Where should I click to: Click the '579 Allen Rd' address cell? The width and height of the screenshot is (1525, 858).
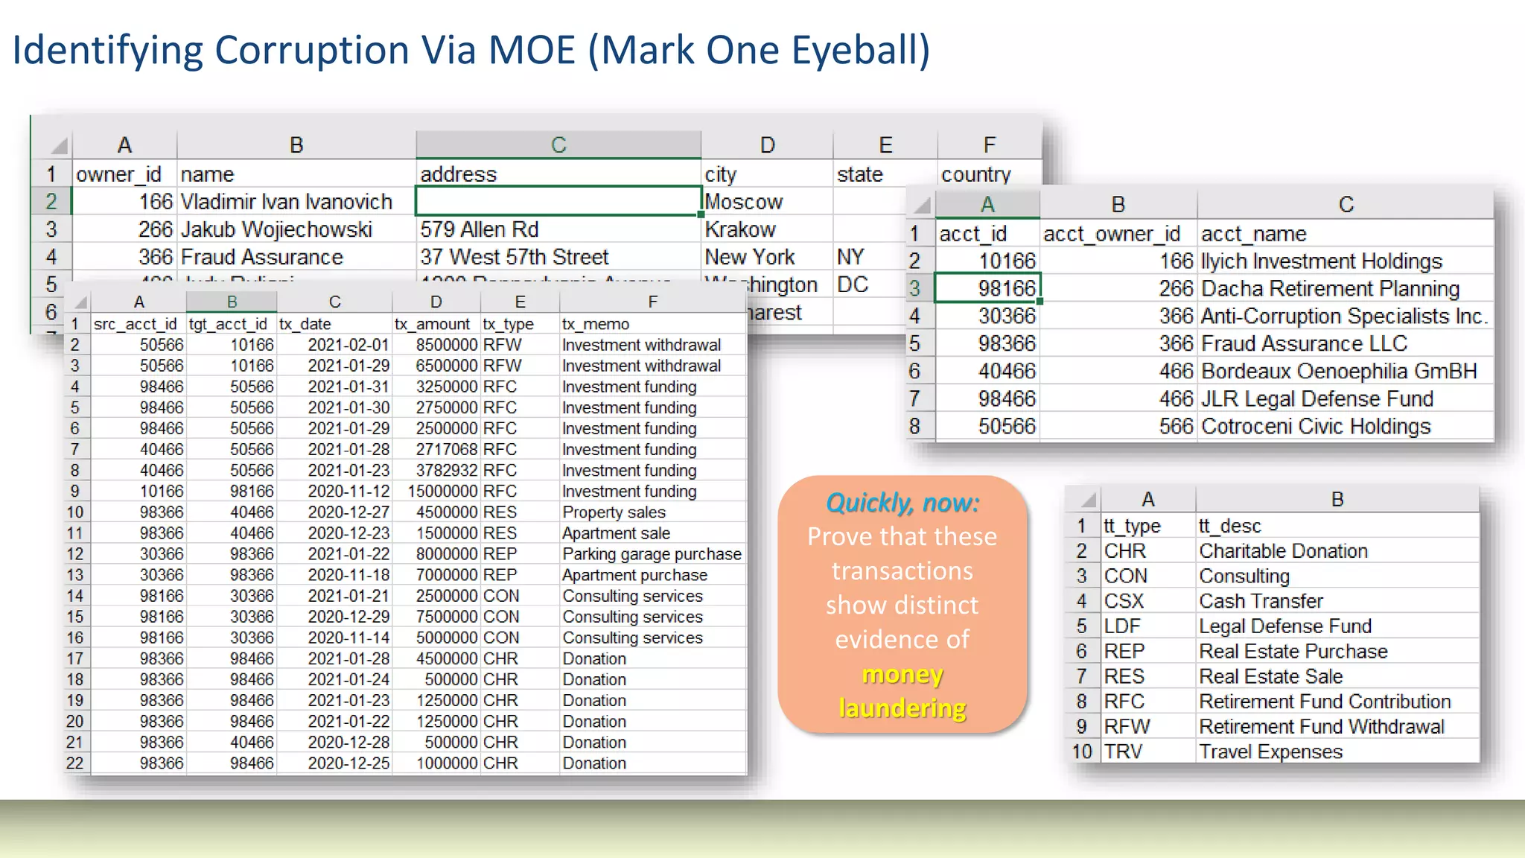point(558,229)
